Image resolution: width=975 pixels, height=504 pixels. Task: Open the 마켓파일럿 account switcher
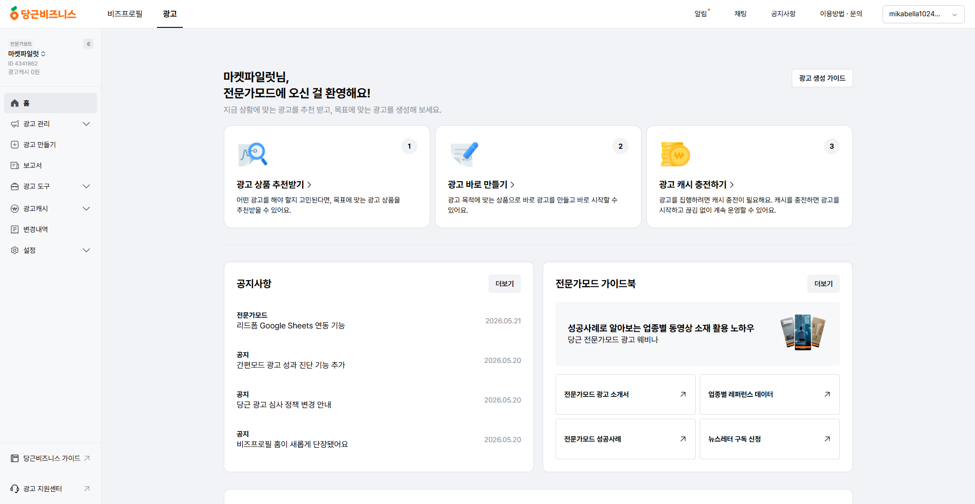coord(27,54)
